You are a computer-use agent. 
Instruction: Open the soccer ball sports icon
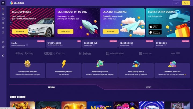coord(3,14)
